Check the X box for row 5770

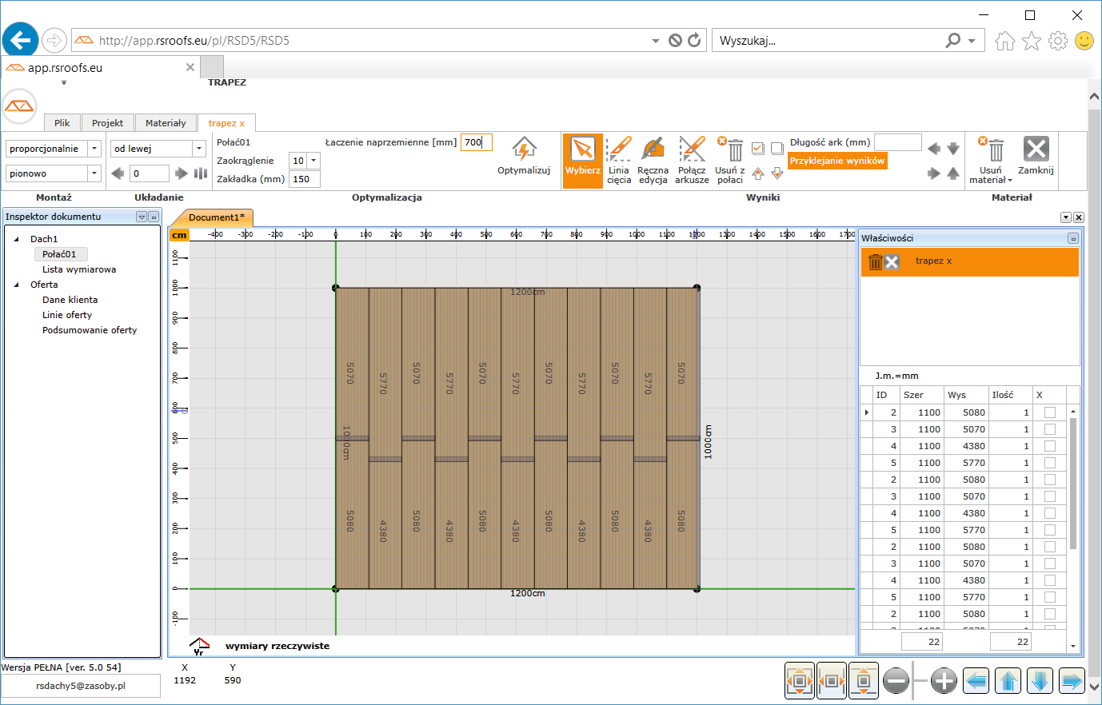[1049, 463]
